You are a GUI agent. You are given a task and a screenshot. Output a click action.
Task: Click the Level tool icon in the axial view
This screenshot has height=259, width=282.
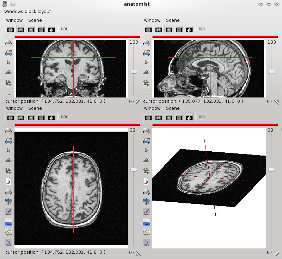coord(8,222)
